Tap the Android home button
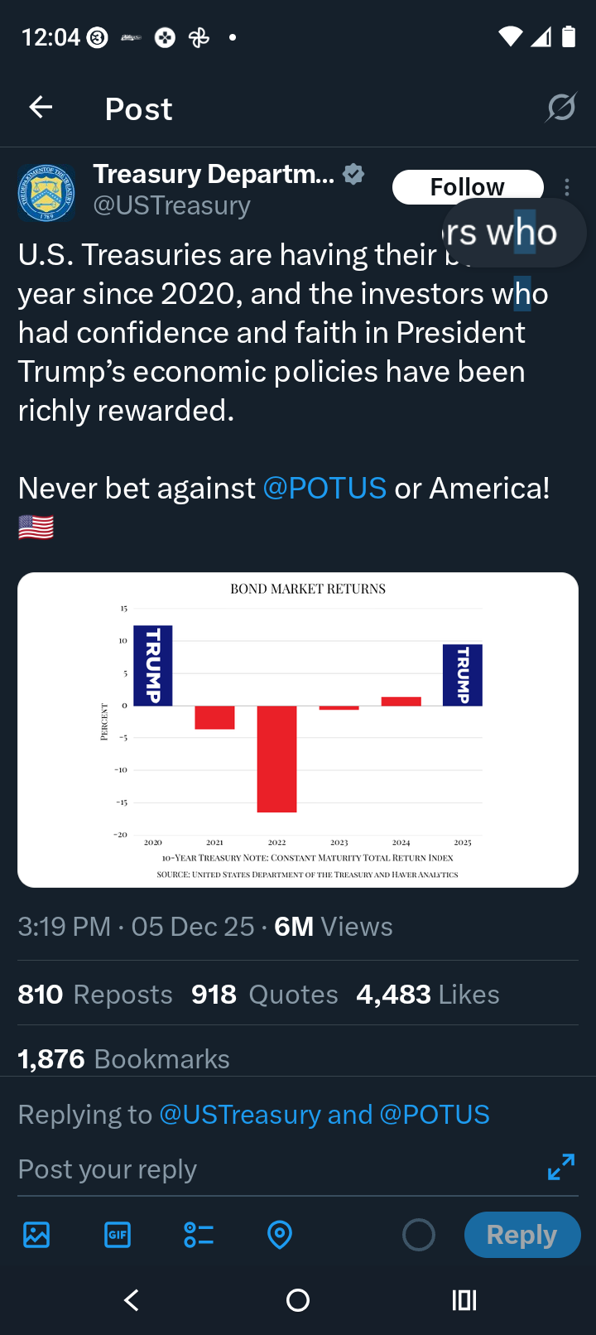Image resolution: width=596 pixels, height=1335 pixels. point(298,1300)
